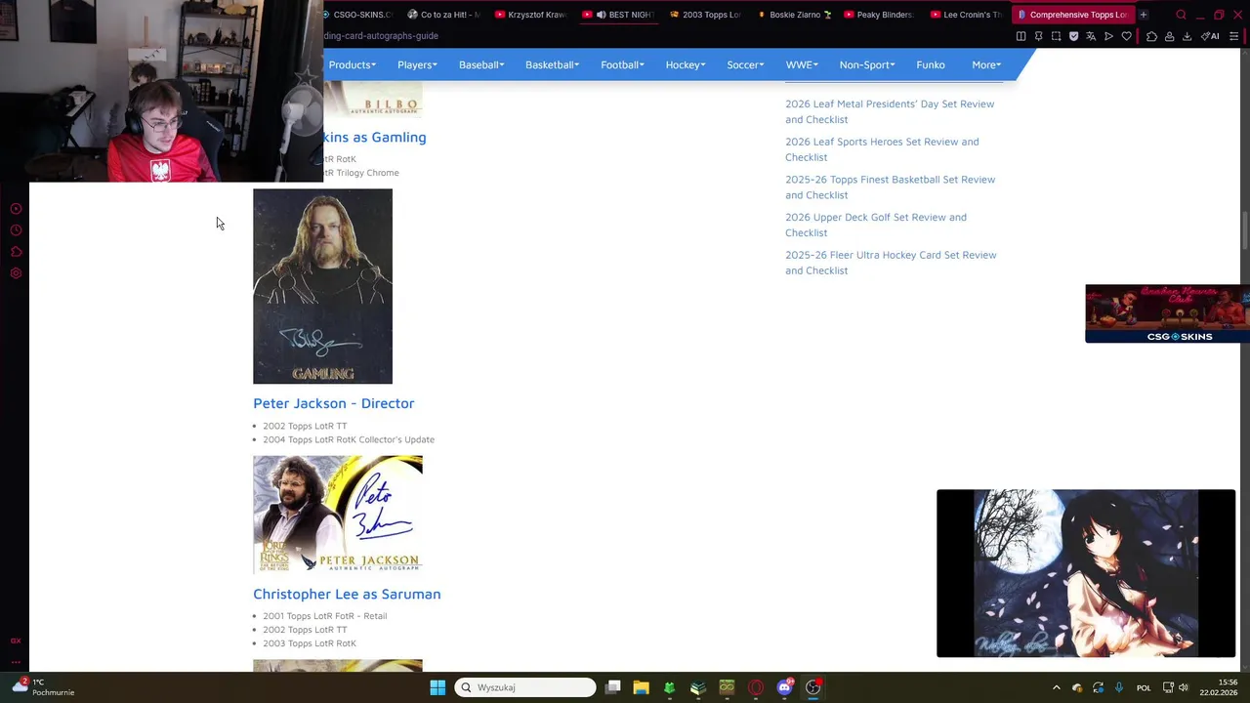Click the Peter Jackson autograph card image
This screenshot has height=703, width=1250.
click(338, 515)
